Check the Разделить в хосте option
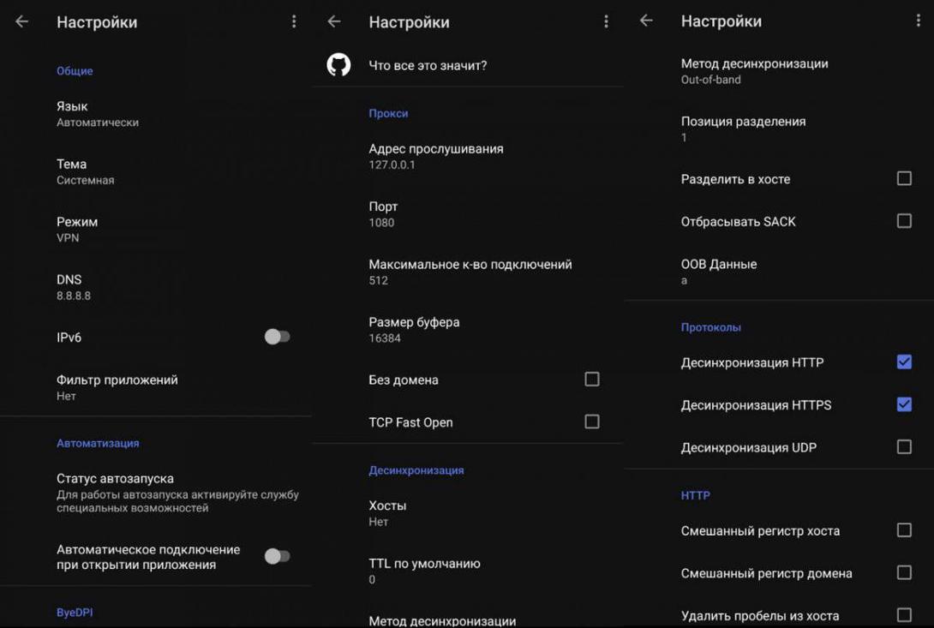 pos(904,178)
